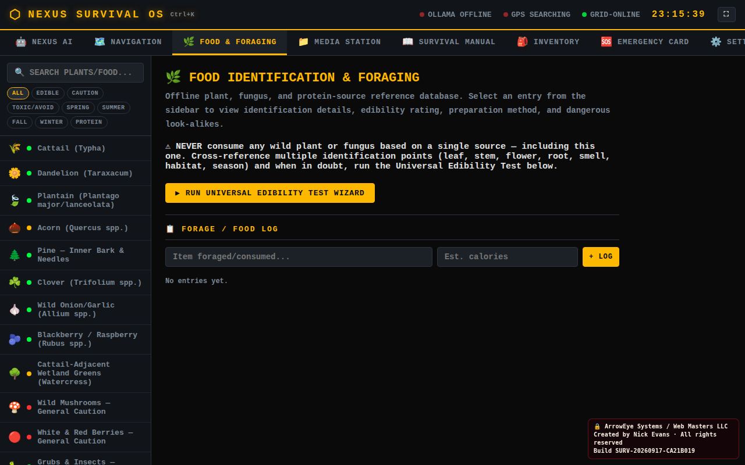The image size is (745, 465).
Task: Focus the Search Plants/Food field
Action: [x=76, y=73]
